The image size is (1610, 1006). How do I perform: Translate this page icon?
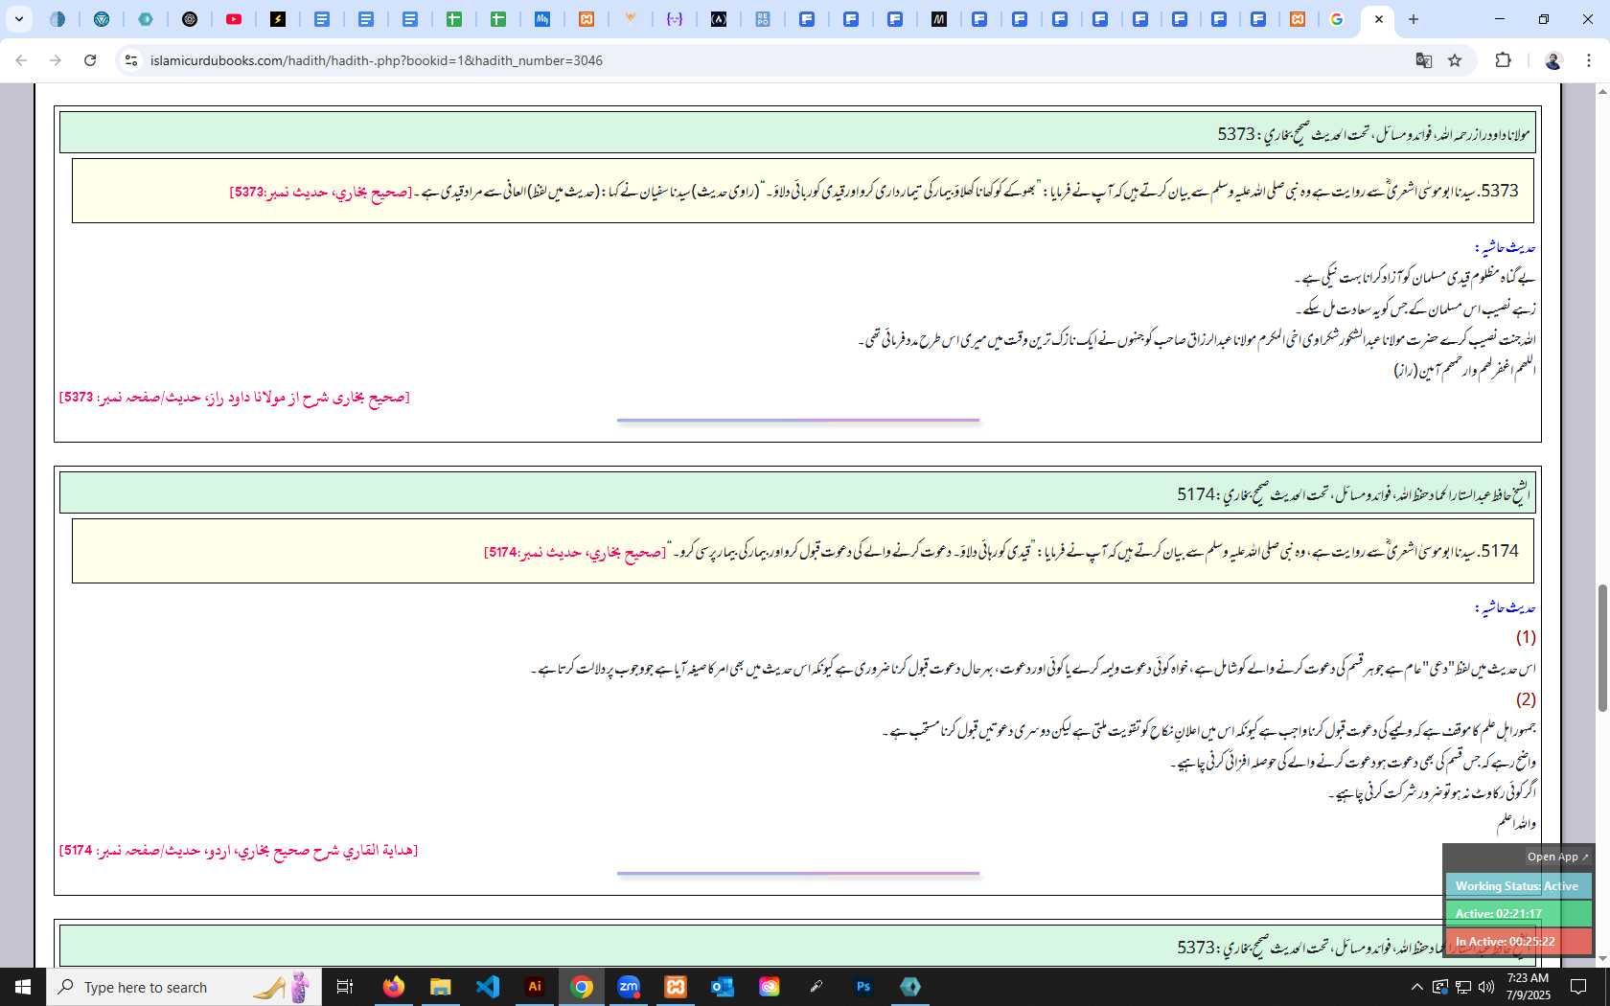(1424, 60)
